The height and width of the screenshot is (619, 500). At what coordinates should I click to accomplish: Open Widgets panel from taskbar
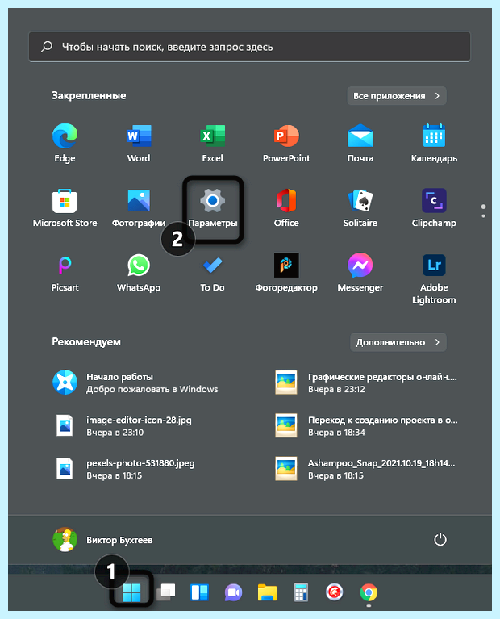click(x=200, y=592)
